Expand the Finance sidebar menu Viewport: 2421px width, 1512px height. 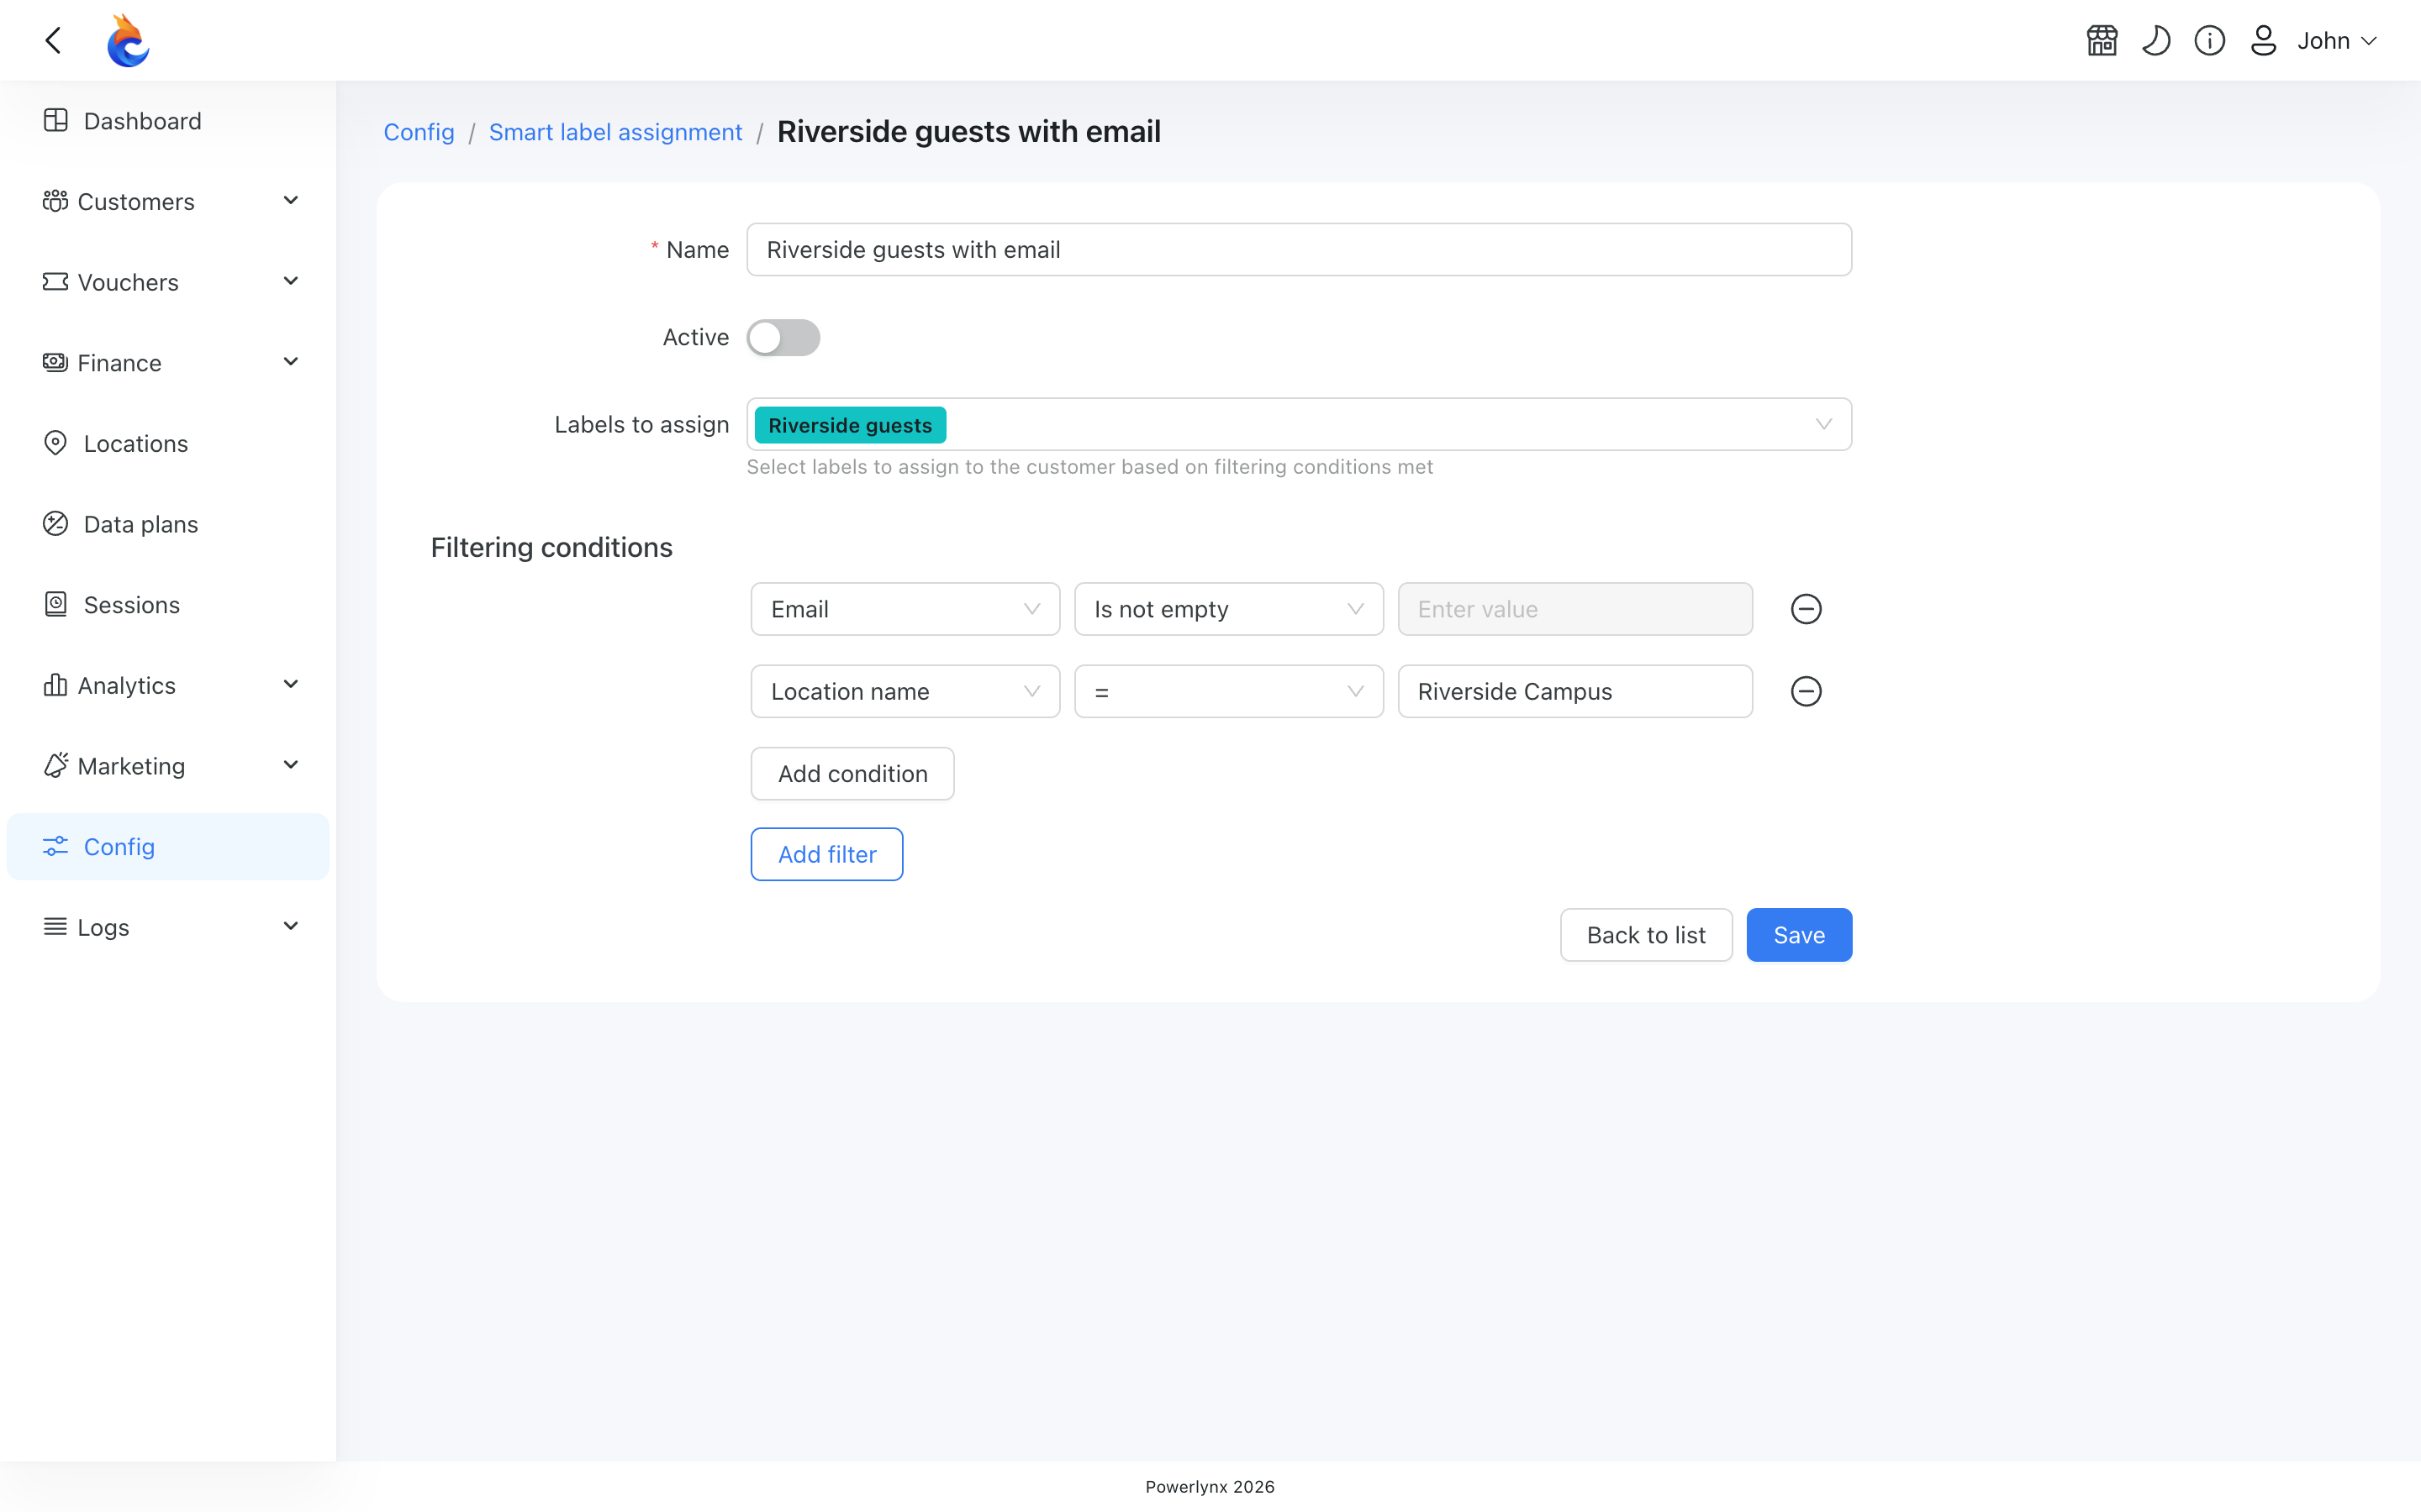tap(168, 363)
